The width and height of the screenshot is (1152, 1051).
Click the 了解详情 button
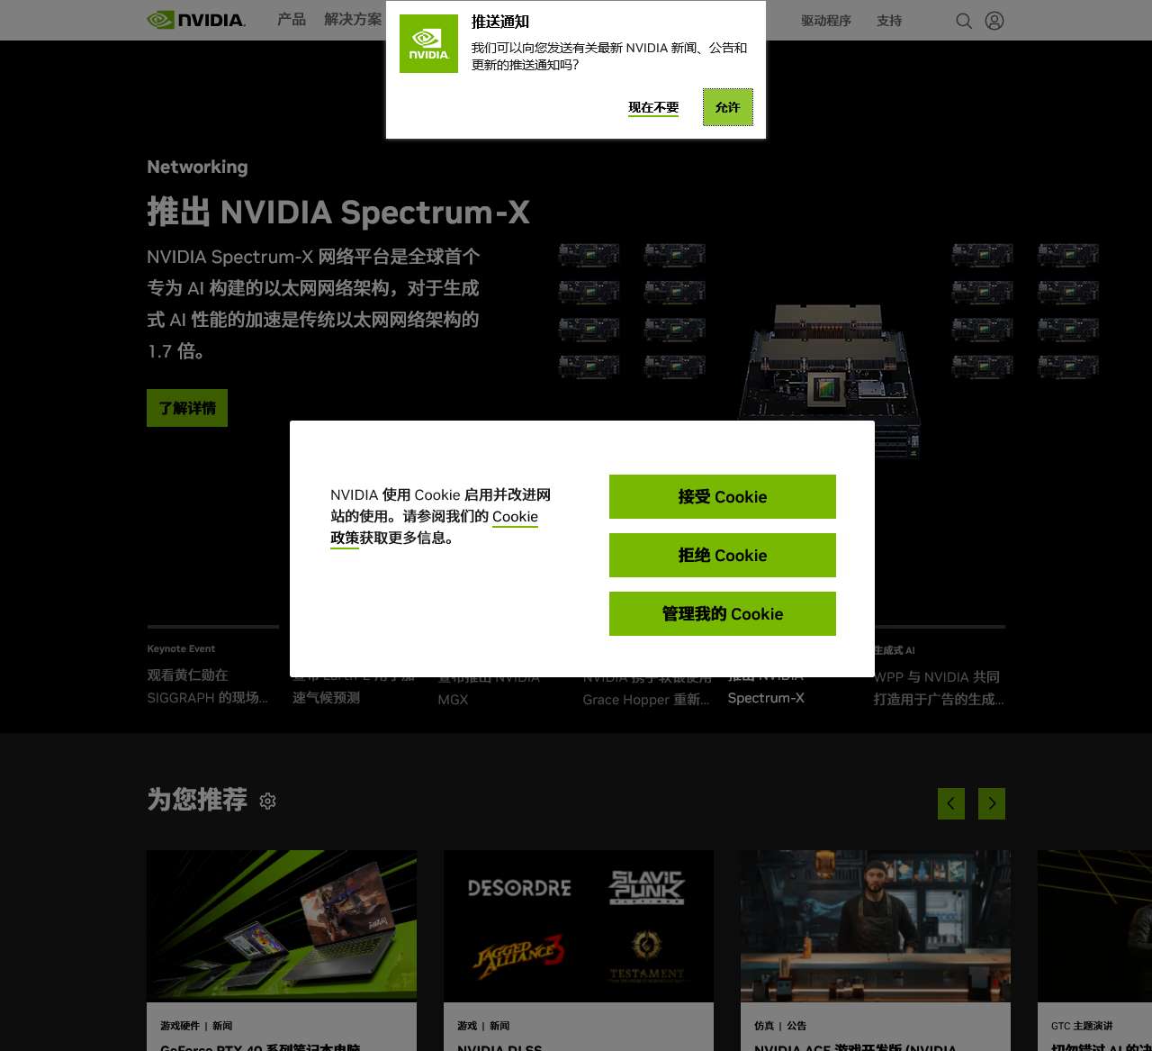(x=187, y=408)
